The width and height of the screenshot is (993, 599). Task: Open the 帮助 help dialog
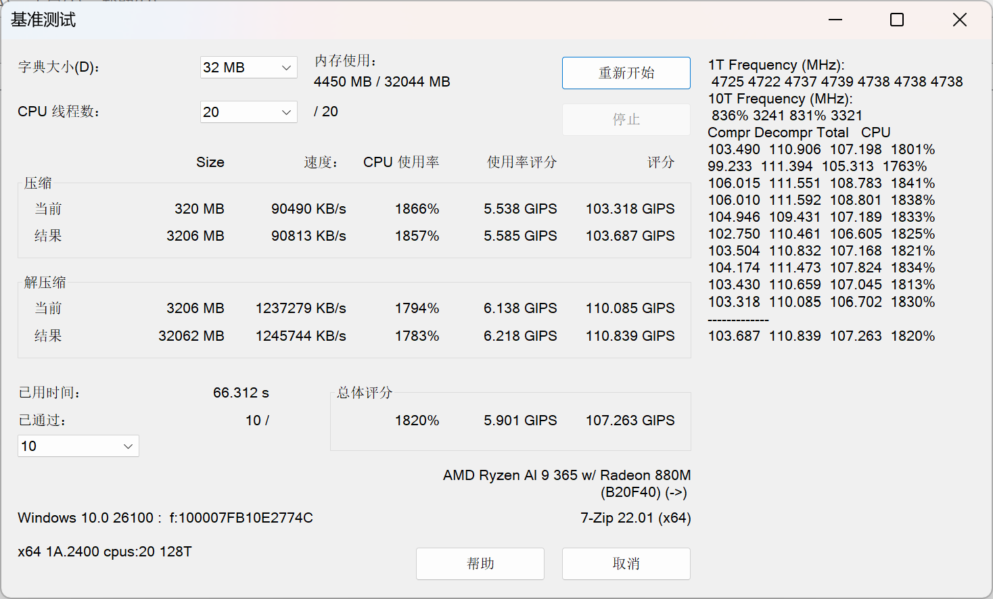[x=480, y=563]
